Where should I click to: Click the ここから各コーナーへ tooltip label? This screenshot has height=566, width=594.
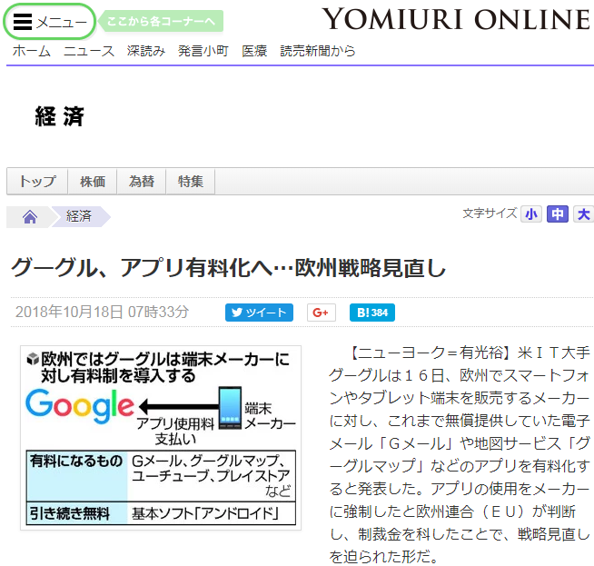click(161, 21)
